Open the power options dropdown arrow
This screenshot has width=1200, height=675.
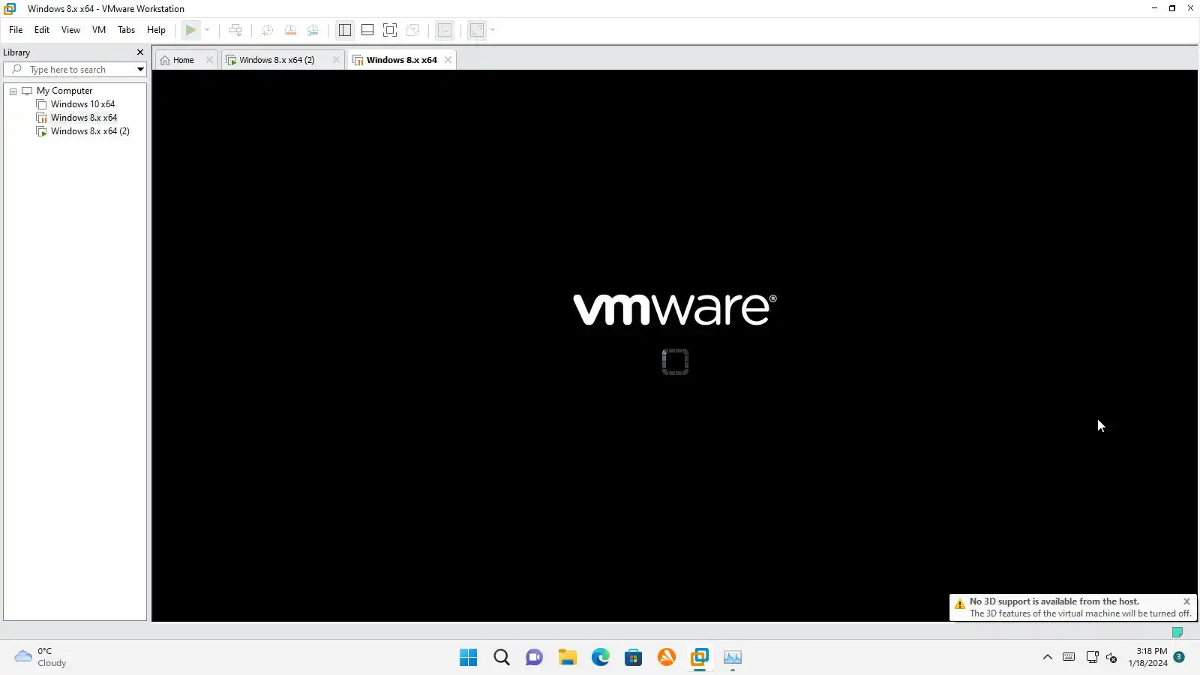click(207, 30)
